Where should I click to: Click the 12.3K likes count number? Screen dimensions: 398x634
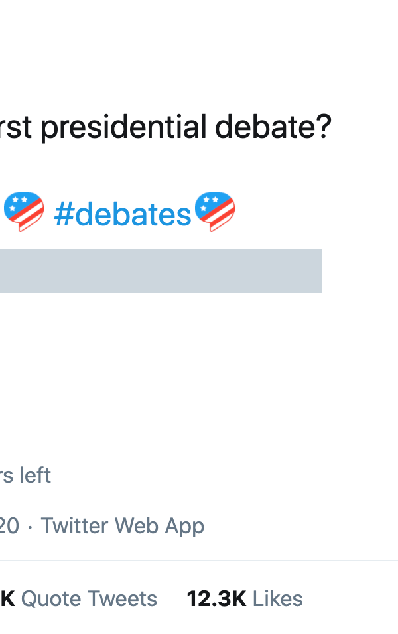tap(216, 599)
